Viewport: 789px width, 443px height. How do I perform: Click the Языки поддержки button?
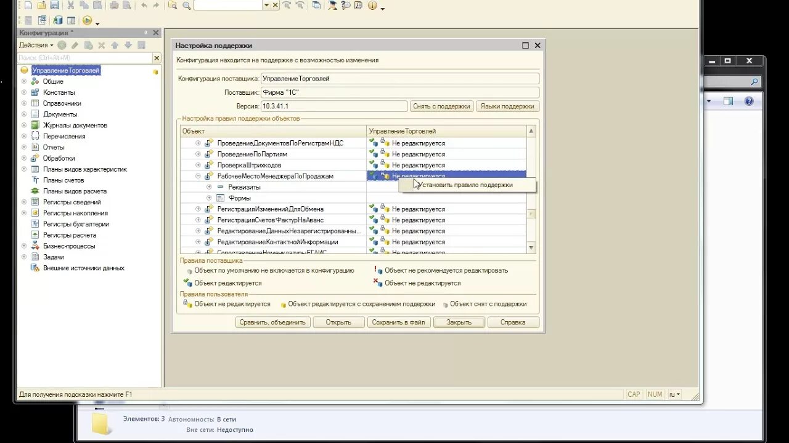click(x=507, y=106)
